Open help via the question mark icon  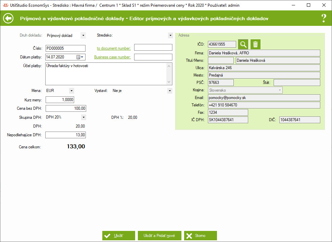click(x=324, y=18)
